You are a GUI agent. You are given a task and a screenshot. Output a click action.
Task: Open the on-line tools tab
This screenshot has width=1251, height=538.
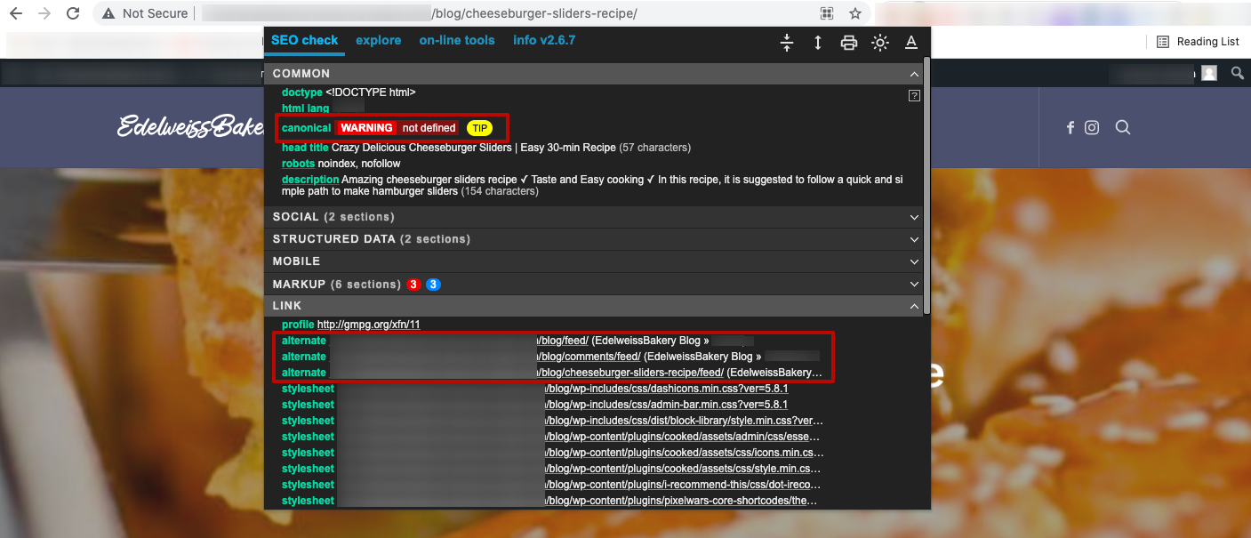coord(457,40)
